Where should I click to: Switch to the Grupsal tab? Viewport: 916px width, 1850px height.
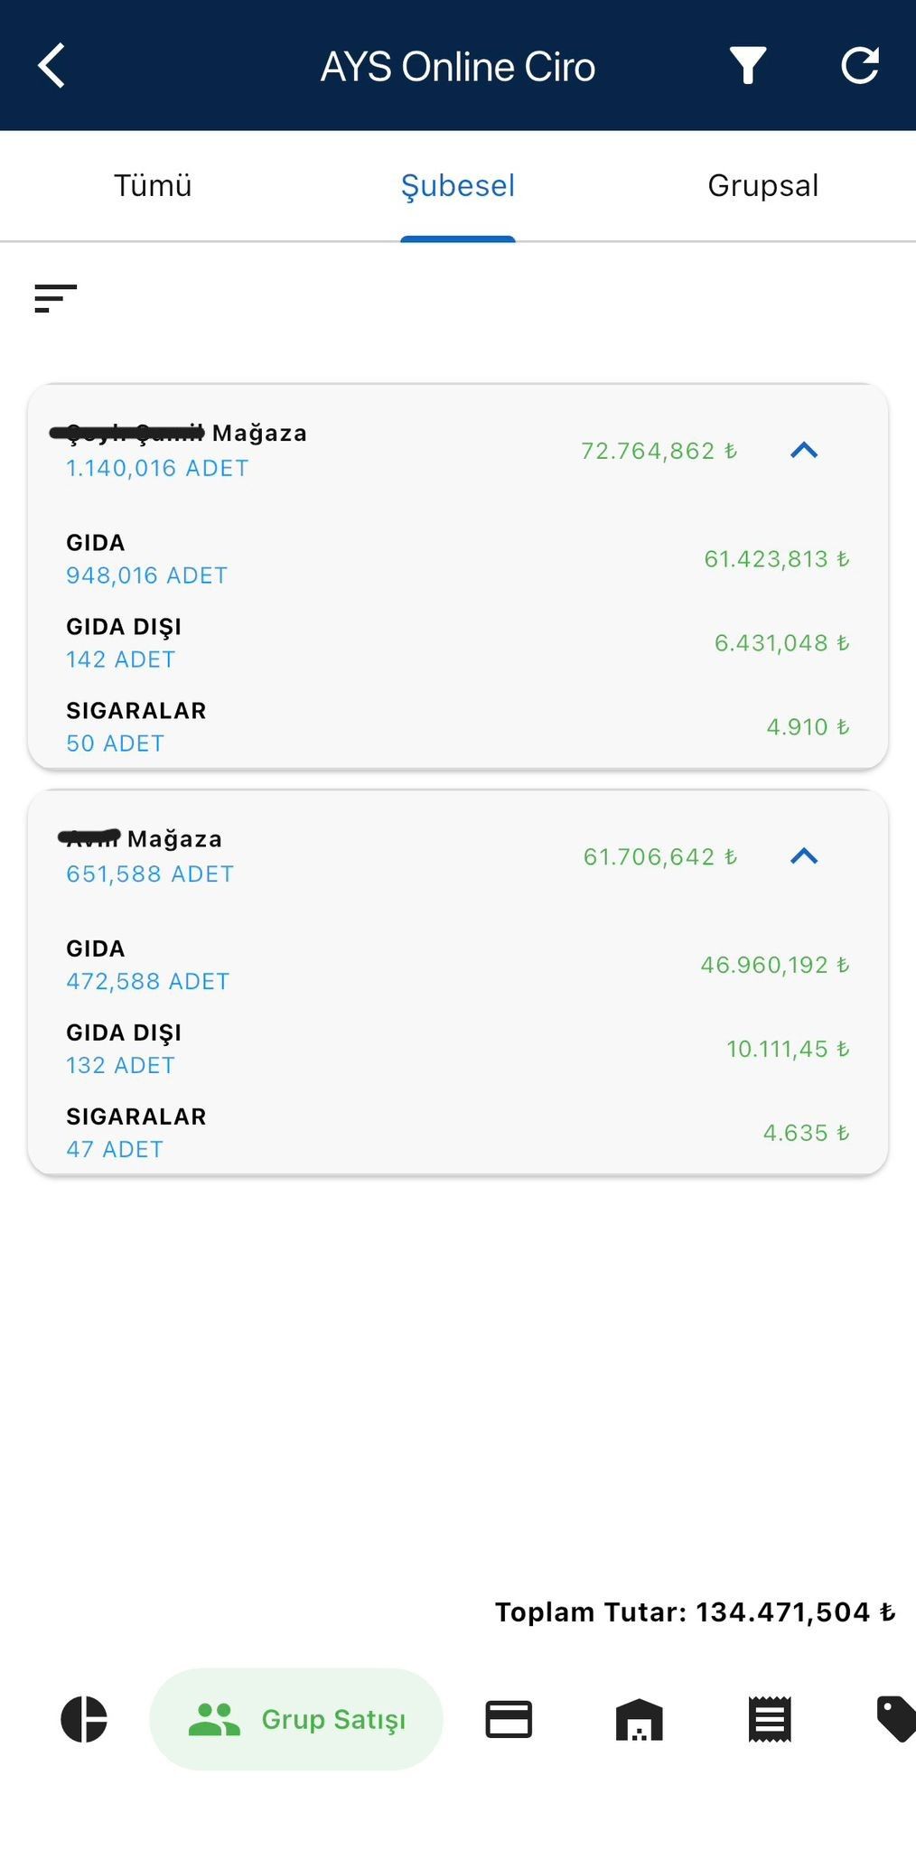point(762,186)
